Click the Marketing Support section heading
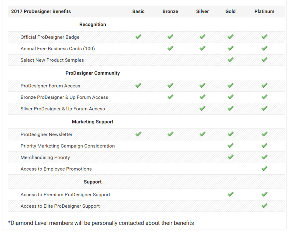 [x=93, y=122]
